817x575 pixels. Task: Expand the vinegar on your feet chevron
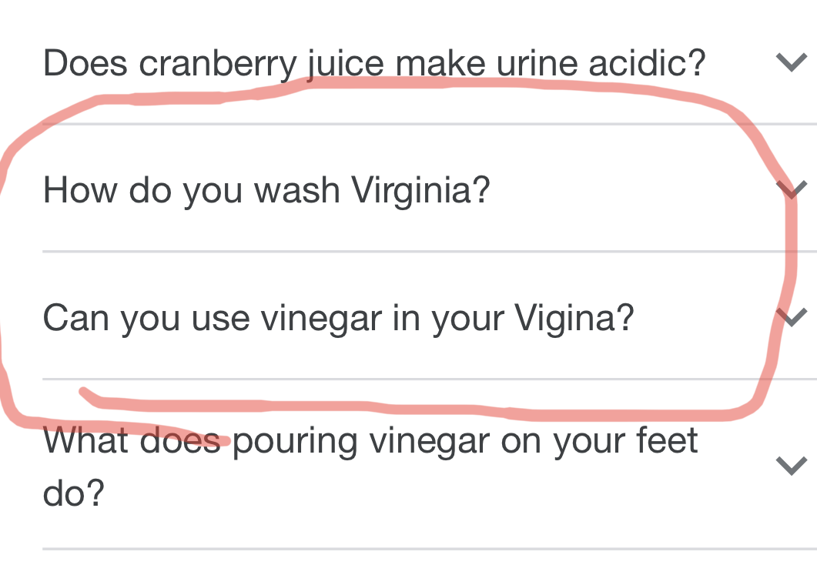[x=792, y=466]
